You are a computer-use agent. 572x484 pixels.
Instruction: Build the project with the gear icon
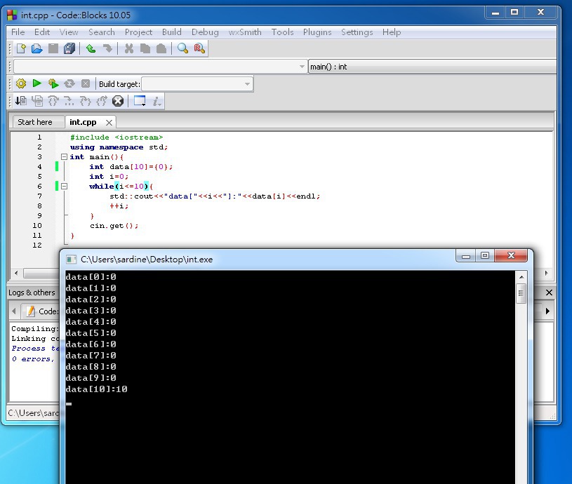coord(21,83)
